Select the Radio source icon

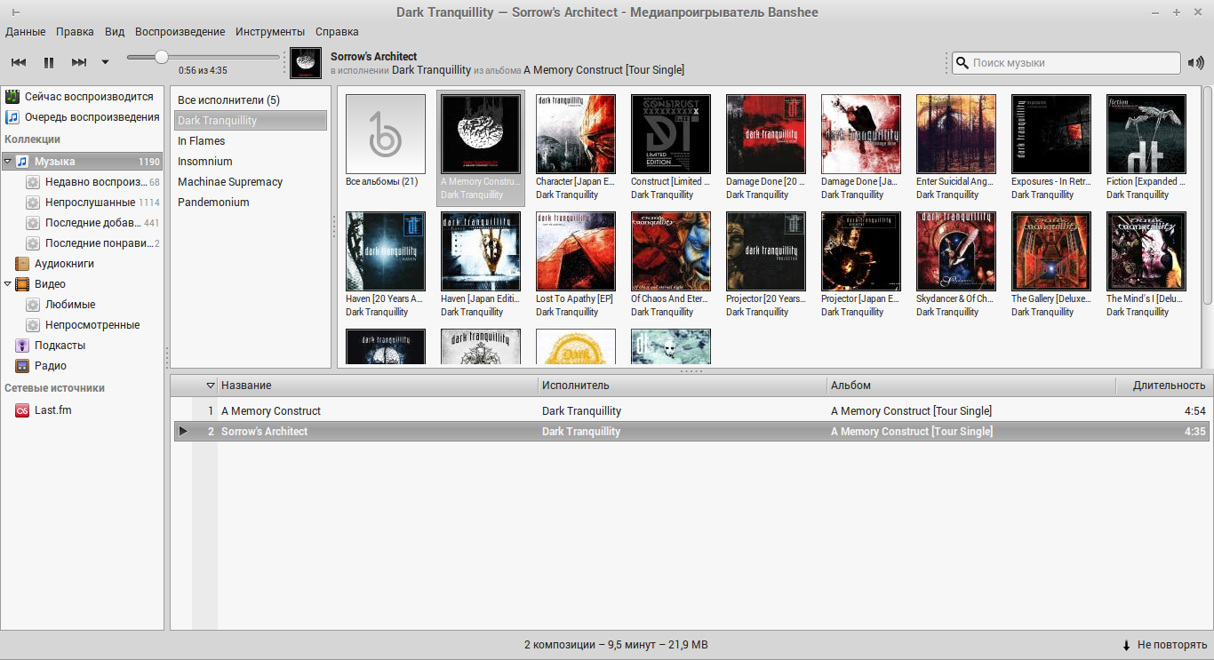(x=22, y=366)
